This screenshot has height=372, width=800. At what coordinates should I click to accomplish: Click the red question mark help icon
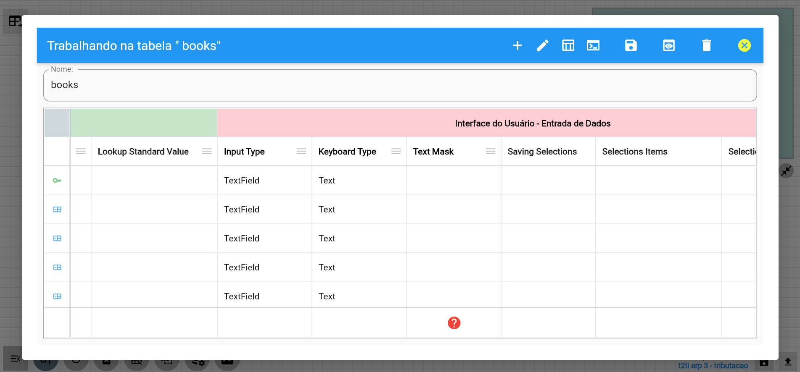(454, 323)
